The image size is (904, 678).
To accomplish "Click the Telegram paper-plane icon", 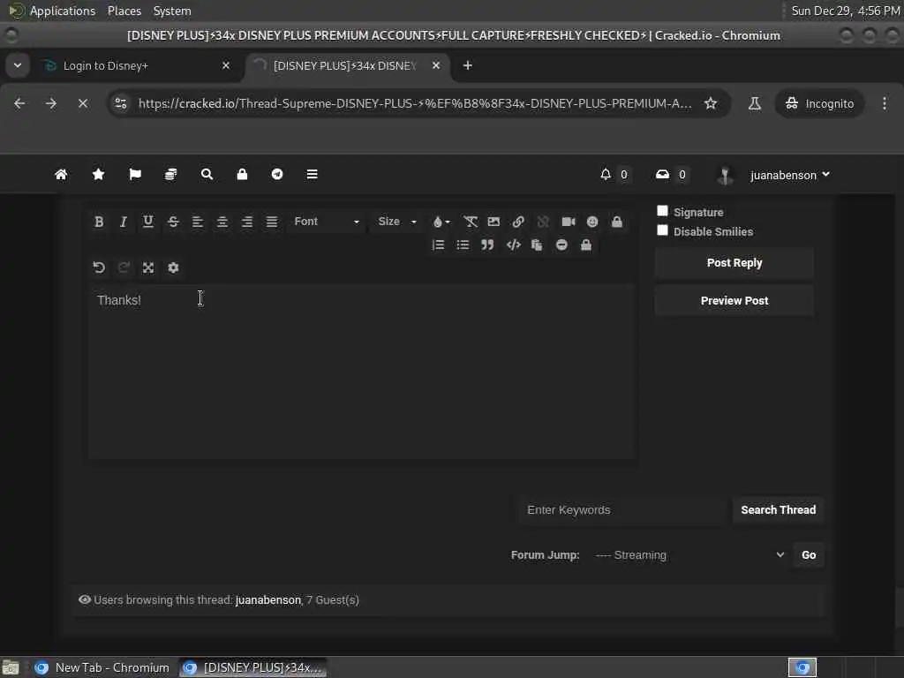I will point(277,174).
